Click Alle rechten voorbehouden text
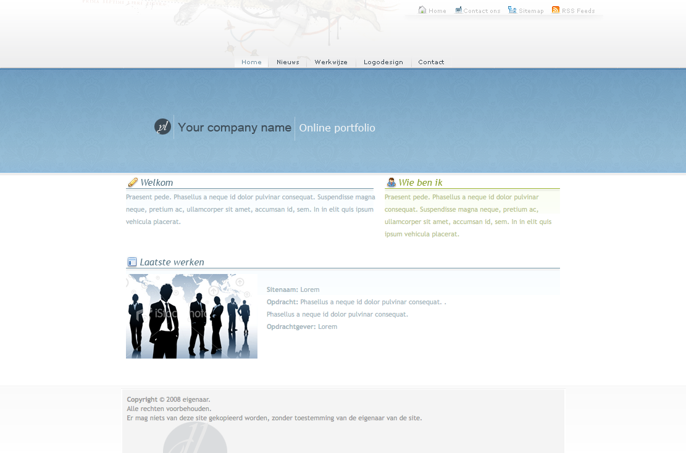Image resolution: width=686 pixels, height=453 pixels. click(x=169, y=409)
